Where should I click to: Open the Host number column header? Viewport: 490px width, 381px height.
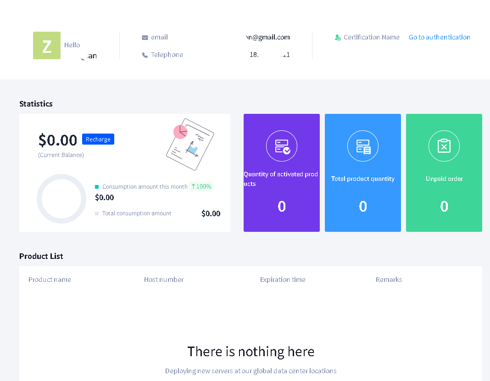(x=164, y=280)
